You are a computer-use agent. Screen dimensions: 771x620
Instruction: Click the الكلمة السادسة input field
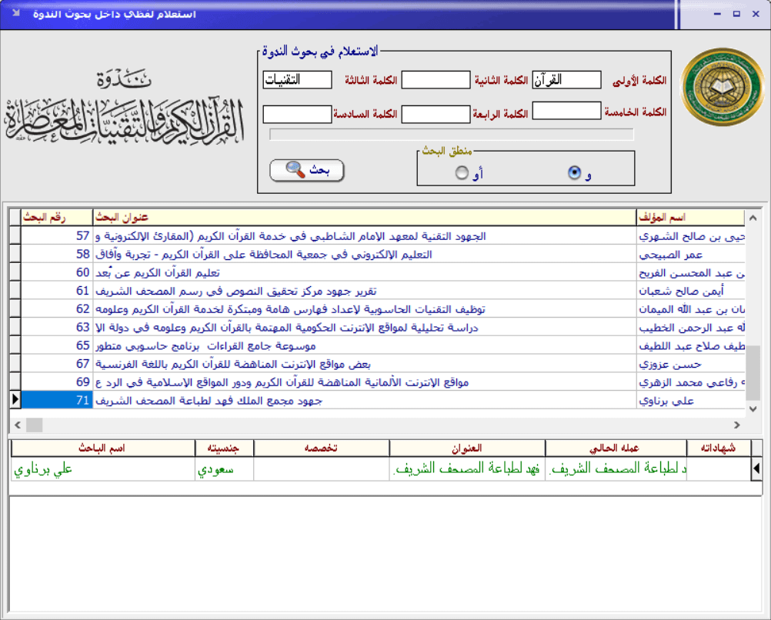click(x=298, y=114)
